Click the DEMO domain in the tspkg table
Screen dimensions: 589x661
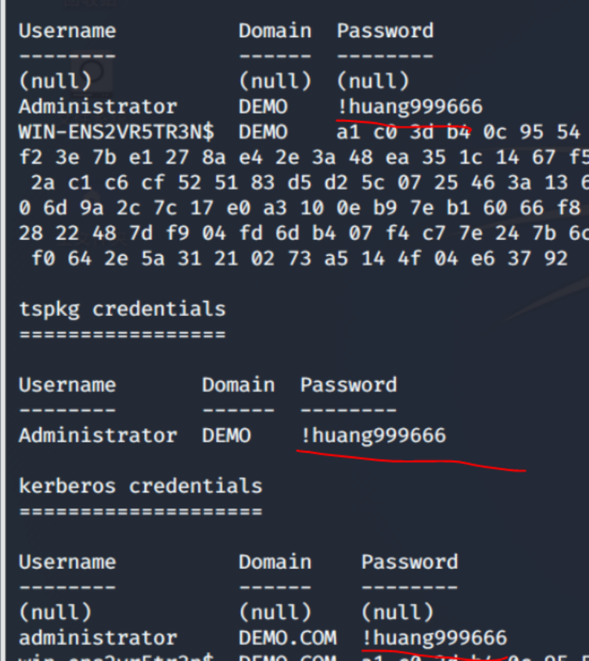click(x=226, y=436)
